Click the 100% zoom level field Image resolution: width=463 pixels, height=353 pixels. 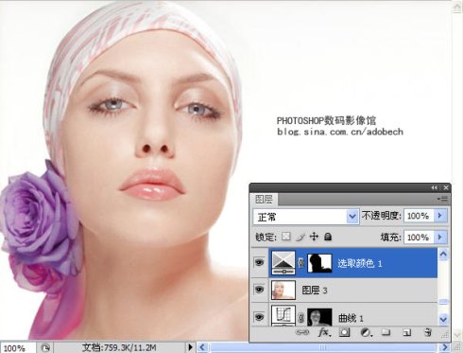pos(18,348)
